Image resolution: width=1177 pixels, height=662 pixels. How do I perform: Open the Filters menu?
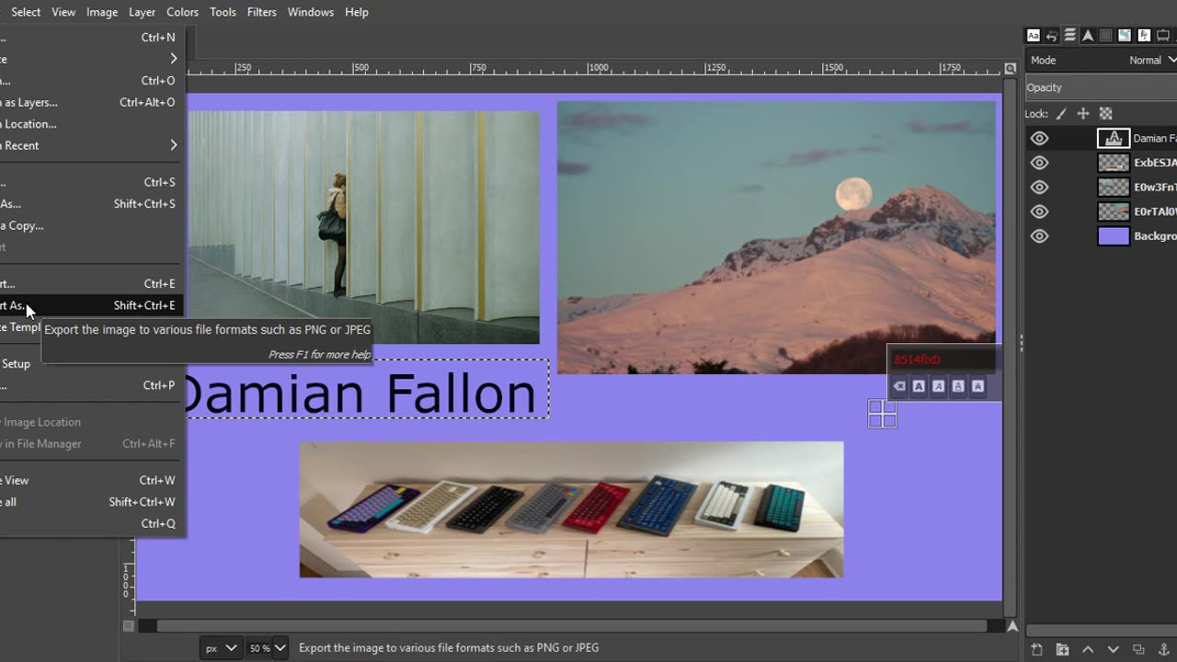(262, 12)
